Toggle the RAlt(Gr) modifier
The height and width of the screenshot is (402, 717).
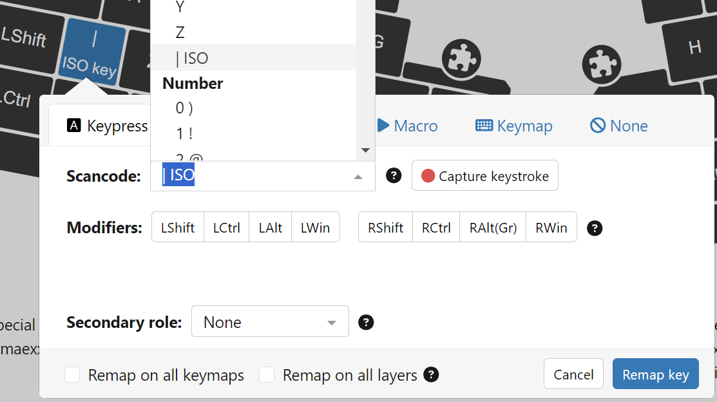point(493,227)
